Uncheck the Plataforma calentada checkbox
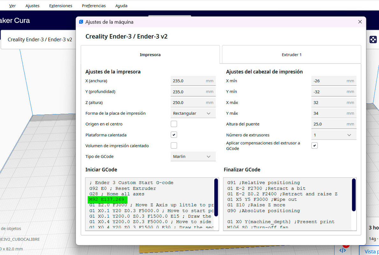Viewport: 379px width, 255px height. (x=174, y=135)
